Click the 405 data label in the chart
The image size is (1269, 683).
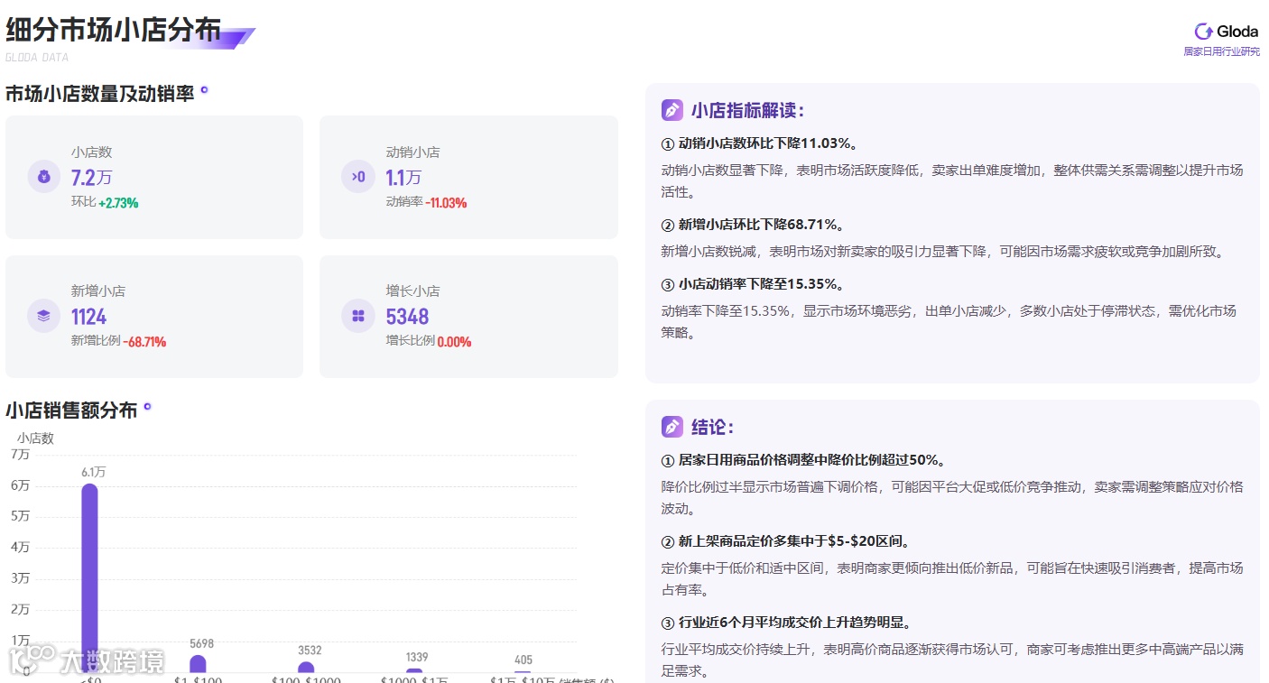coord(523,660)
